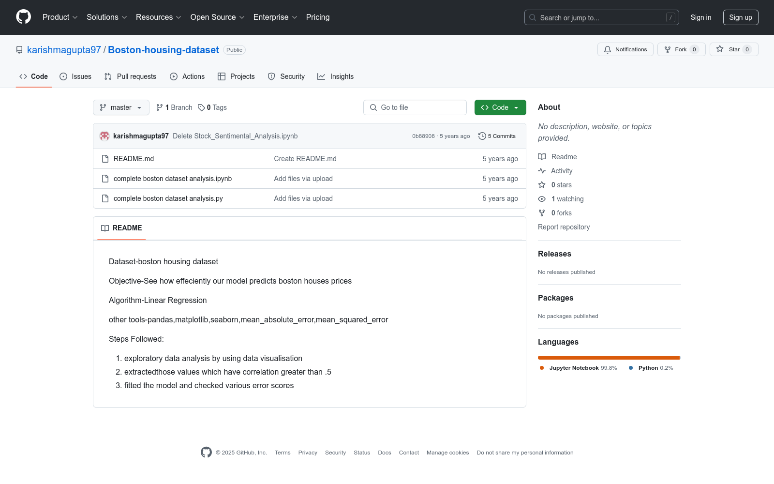Screen dimensions: 774x484
Task: Expand the Product menu
Action: click(x=60, y=17)
